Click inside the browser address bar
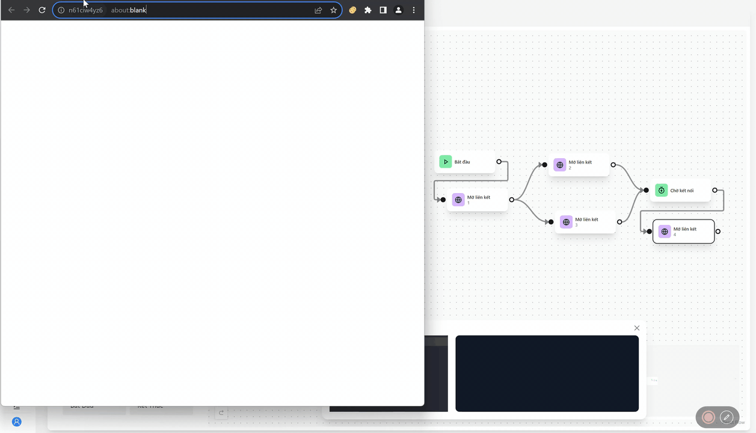Viewport: 756px width, 433px height. [180, 10]
